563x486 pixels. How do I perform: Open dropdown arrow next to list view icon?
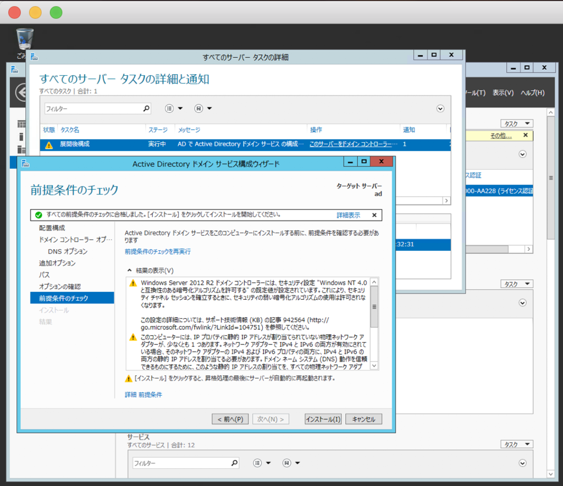click(180, 108)
